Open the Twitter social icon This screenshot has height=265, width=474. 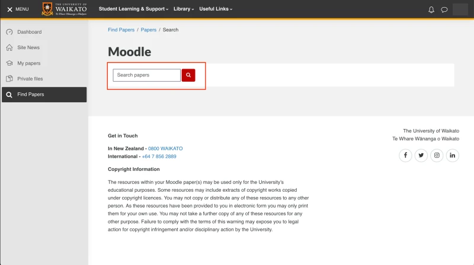click(x=421, y=156)
